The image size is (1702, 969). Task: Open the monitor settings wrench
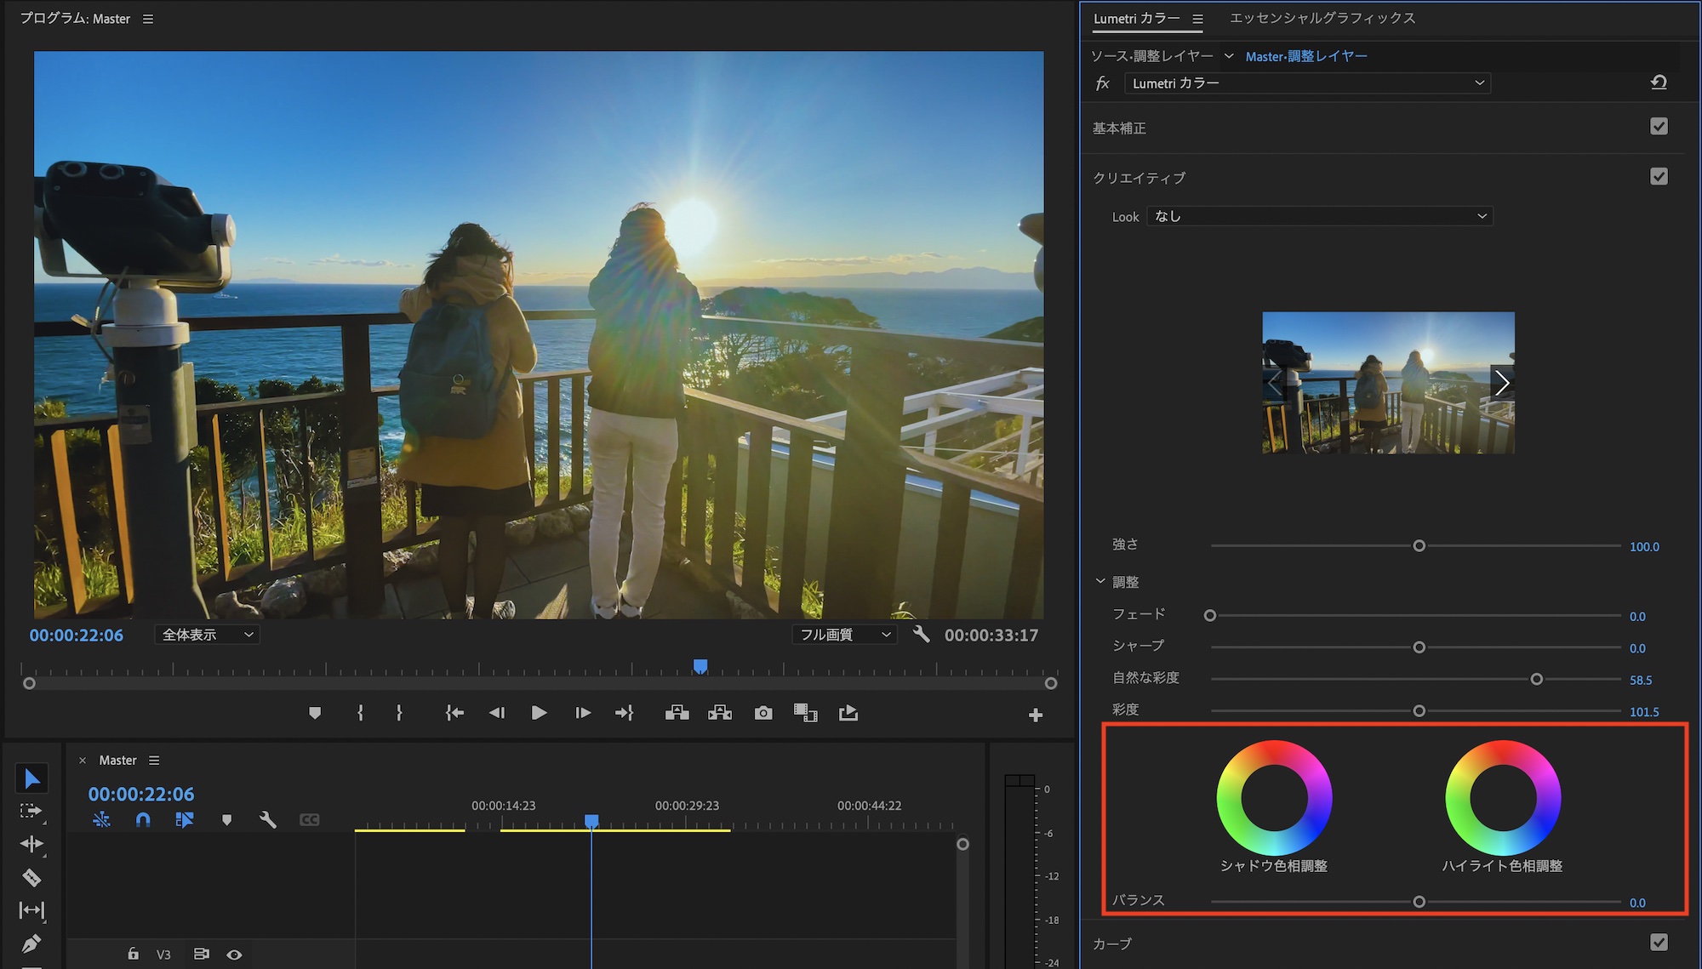pos(921,635)
